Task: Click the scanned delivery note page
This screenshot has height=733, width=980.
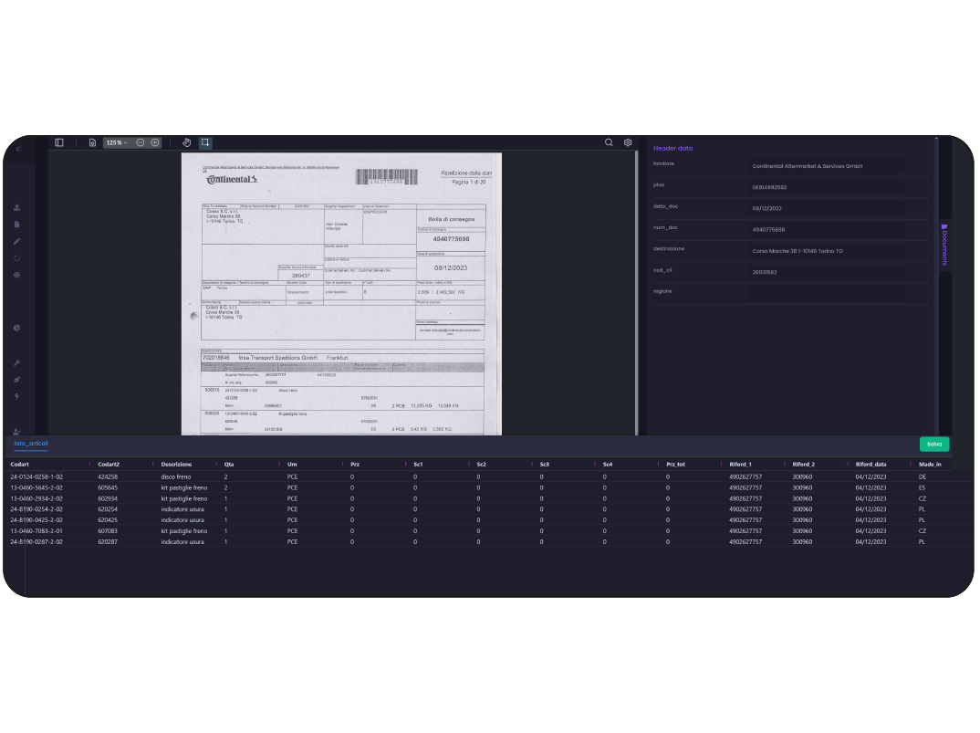Action: tap(341, 294)
